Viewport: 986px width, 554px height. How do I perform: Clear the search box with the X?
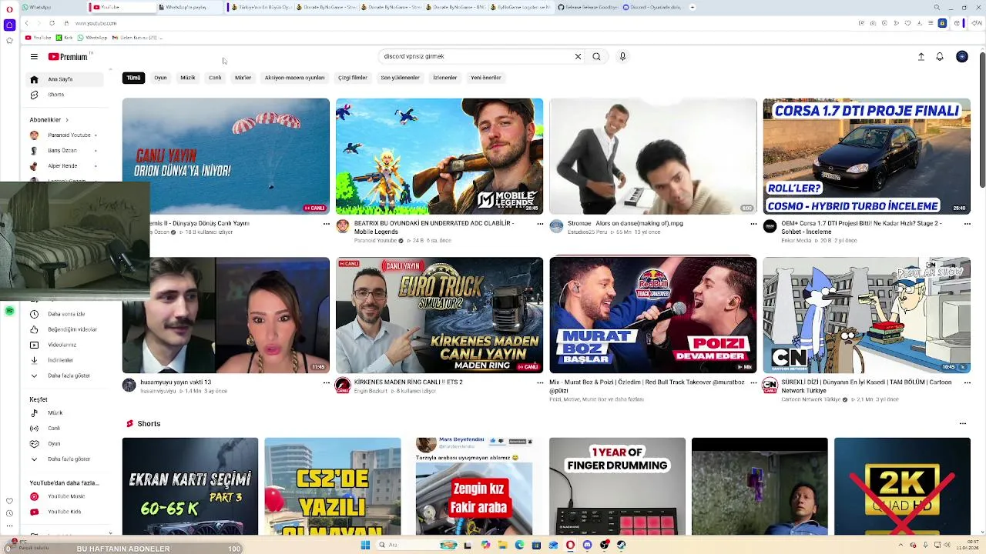tap(578, 56)
